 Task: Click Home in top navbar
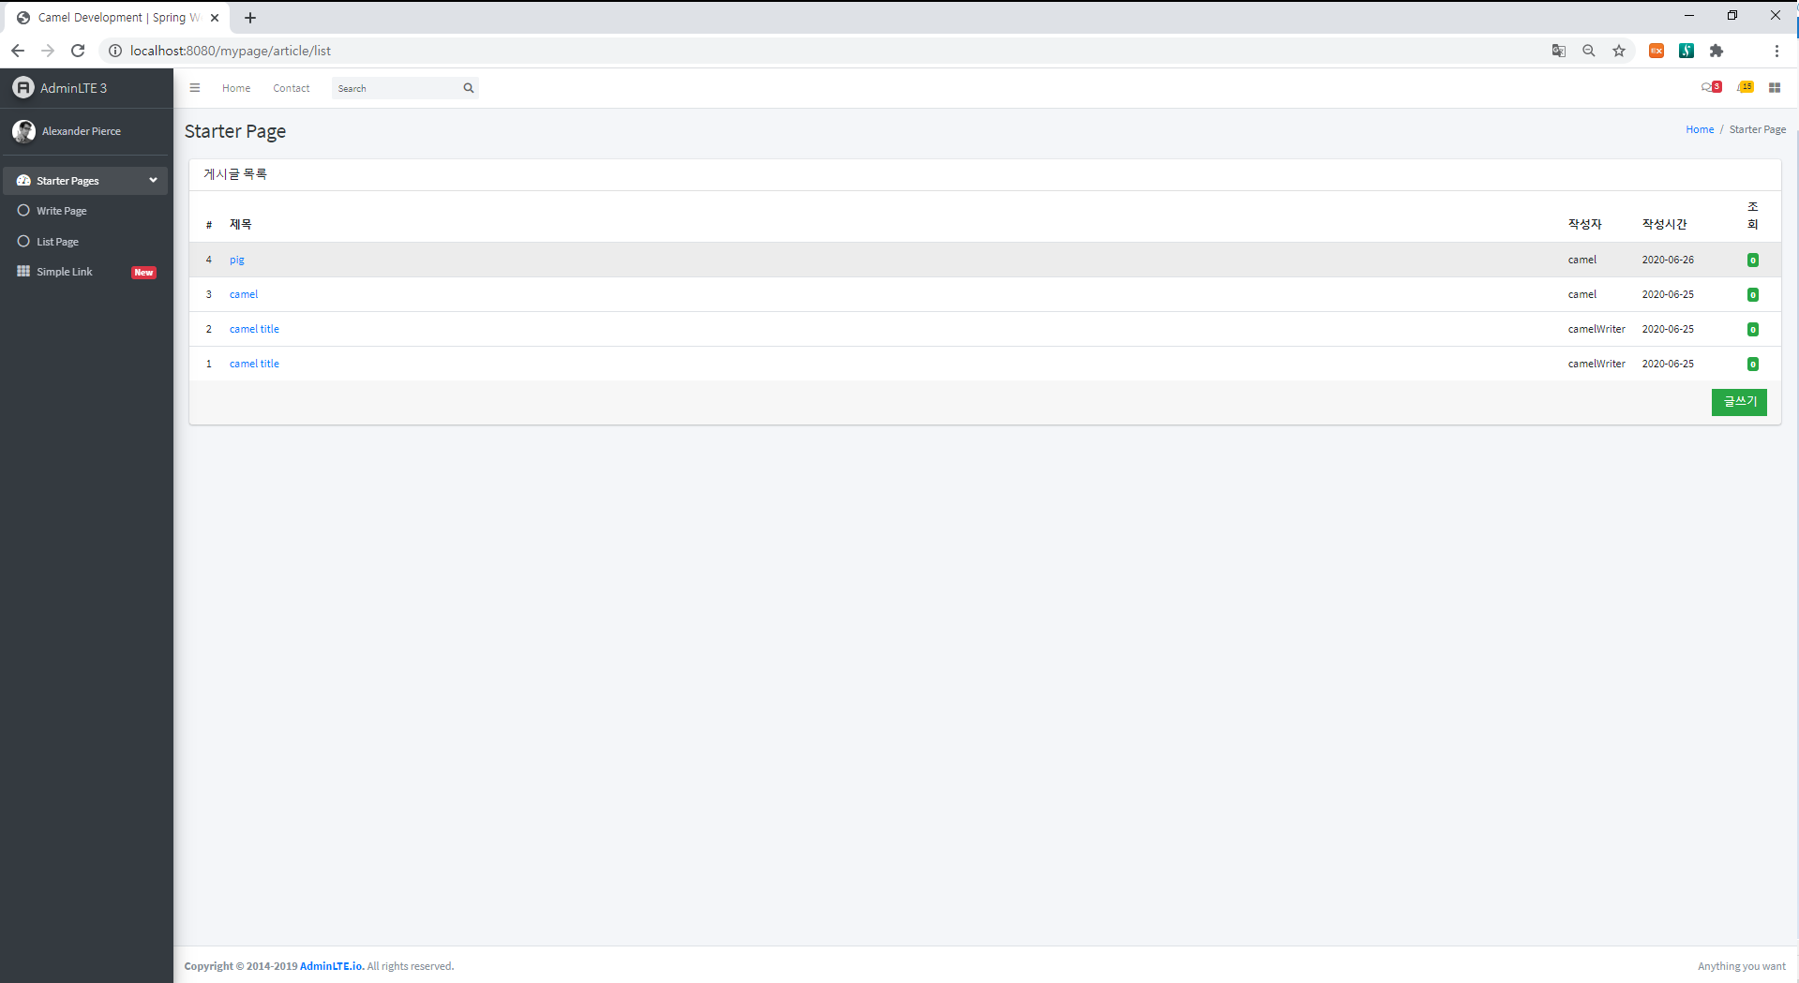pyautogui.click(x=236, y=88)
